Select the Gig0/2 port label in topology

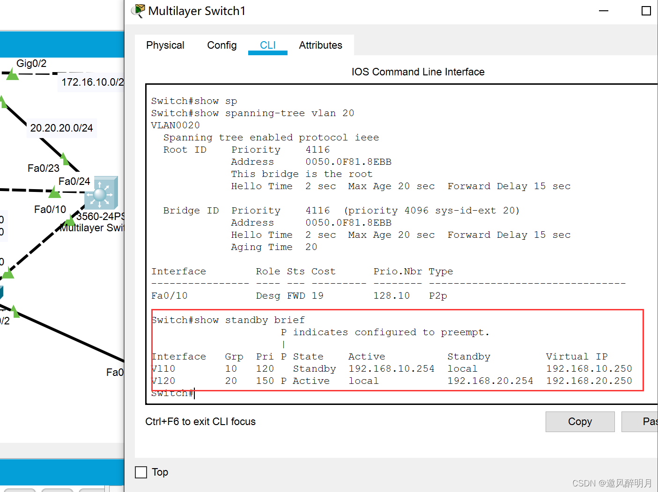coord(31,64)
